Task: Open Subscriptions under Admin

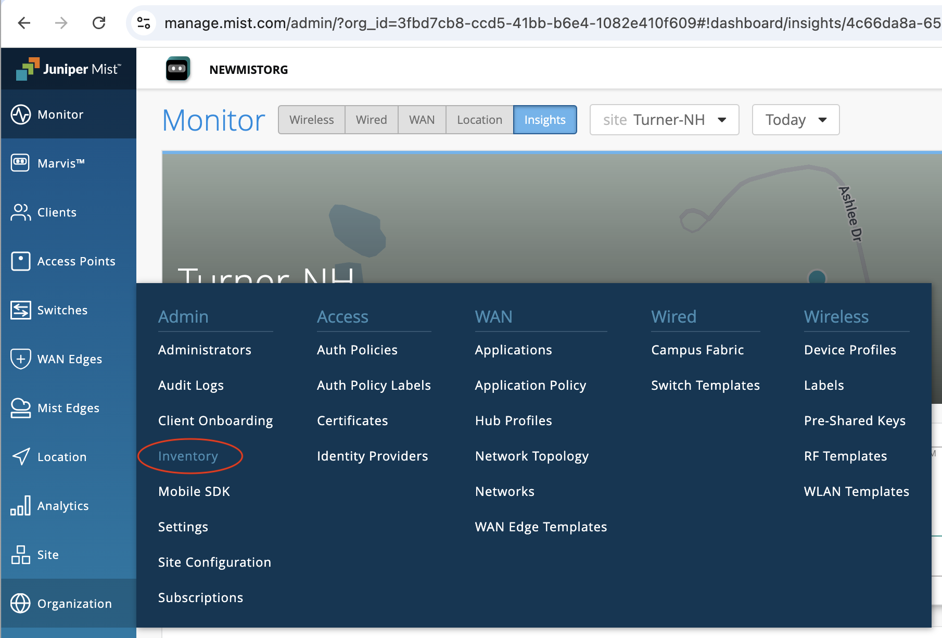Action: tap(201, 597)
